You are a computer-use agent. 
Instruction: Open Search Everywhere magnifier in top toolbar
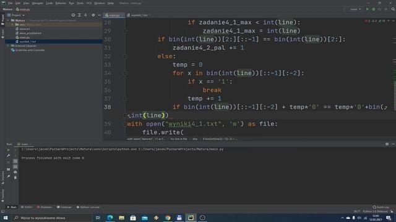pos(393,9)
